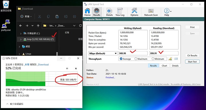Click the Explorer navigation pane scrollbar
Screen dimensions: 206x110
[x=57, y=54]
